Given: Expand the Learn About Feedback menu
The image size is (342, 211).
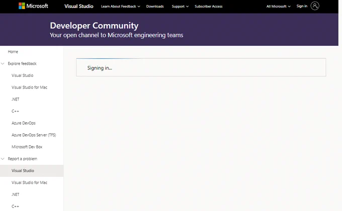Looking at the screenshot, I should pos(120,7).
